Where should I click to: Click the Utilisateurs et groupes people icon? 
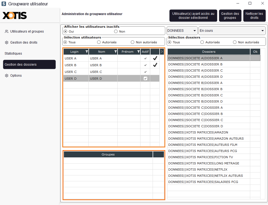[6, 31]
